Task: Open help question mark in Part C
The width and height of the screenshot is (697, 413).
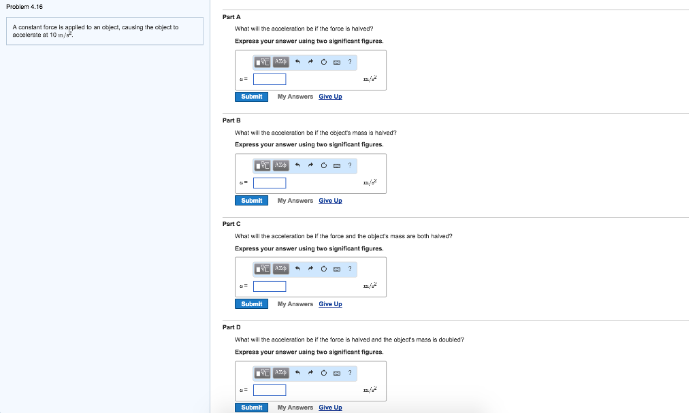Action: pyautogui.click(x=350, y=269)
